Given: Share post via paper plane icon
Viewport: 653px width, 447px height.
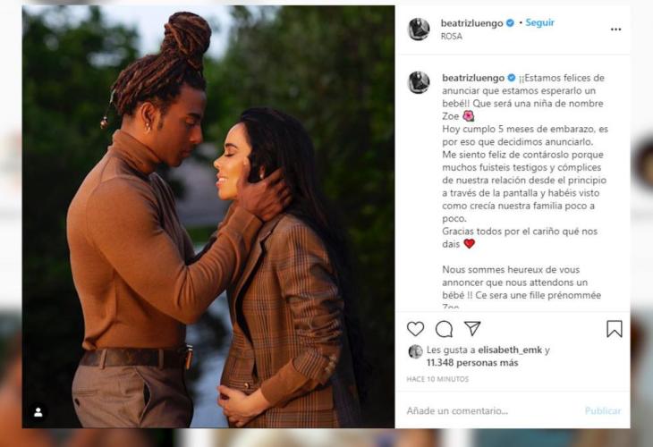Looking at the screenshot, I should (472, 328).
